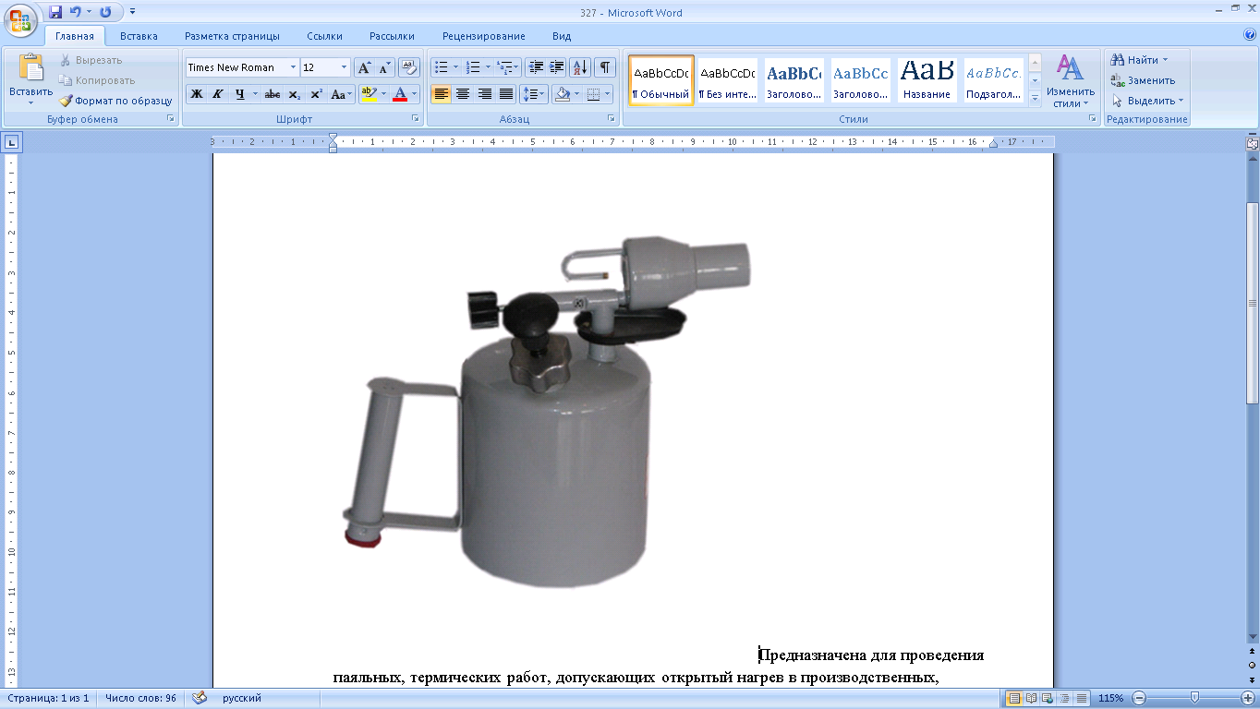
Task: Toggle strikethrough formatting
Action: tap(272, 94)
